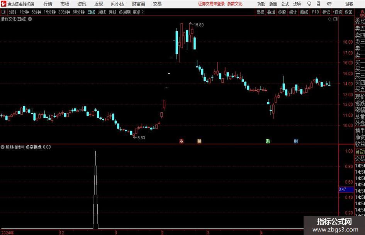365x235 pixels.
Task: Click the 浙数文化 title link
Action: coord(235,4)
